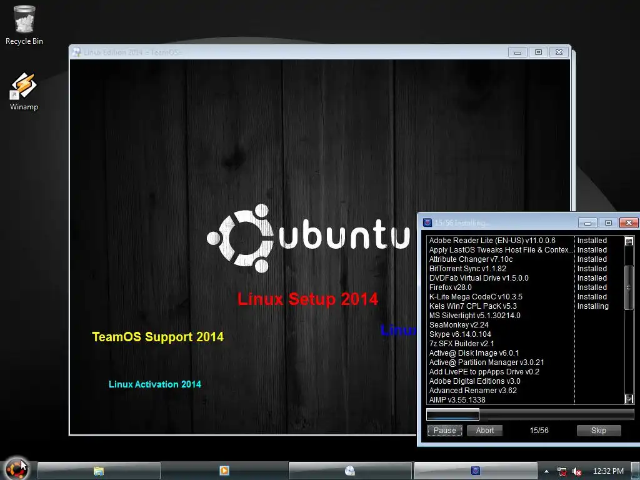Click the TeamOS Support 2014 yellow text
The height and width of the screenshot is (480, 640).
tap(158, 337)
